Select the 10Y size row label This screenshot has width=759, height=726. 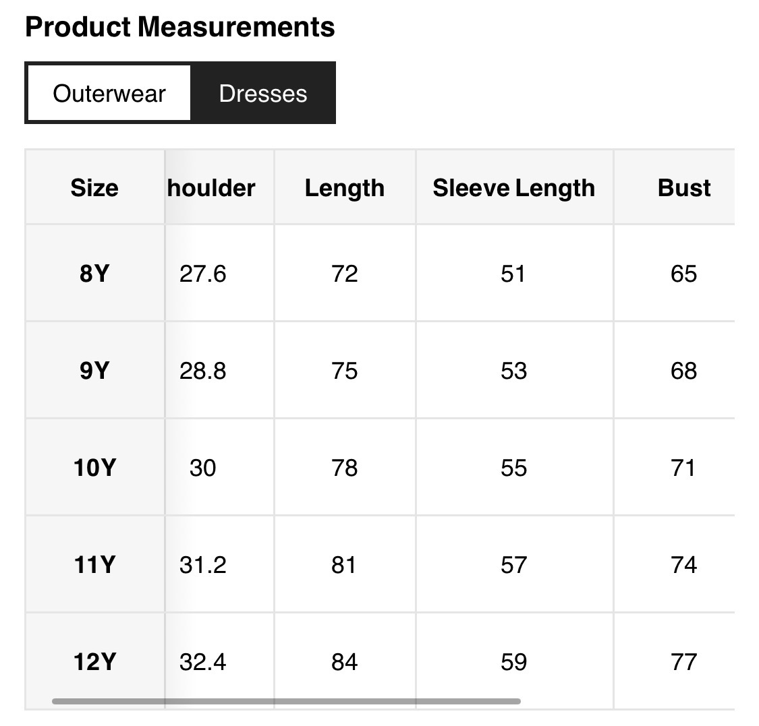(94, 468)
